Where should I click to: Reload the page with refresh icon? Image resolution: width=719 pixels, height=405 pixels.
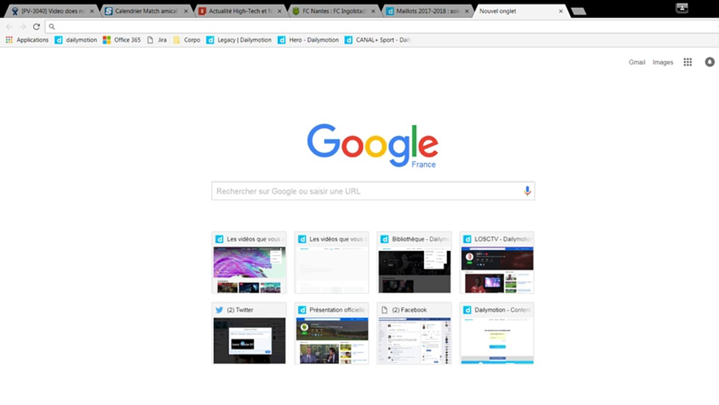(37, 26)
